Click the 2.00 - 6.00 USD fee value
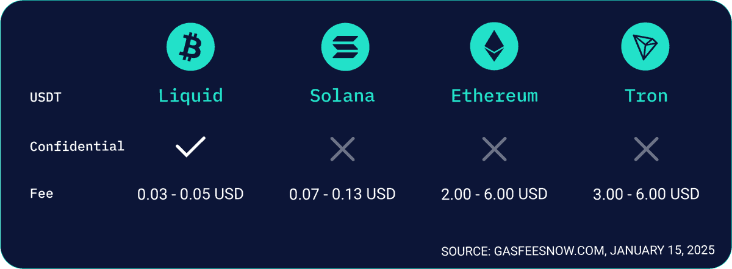The width and height of the screenshot is (732, 269). pyautogui.click(x=494, y=194)
